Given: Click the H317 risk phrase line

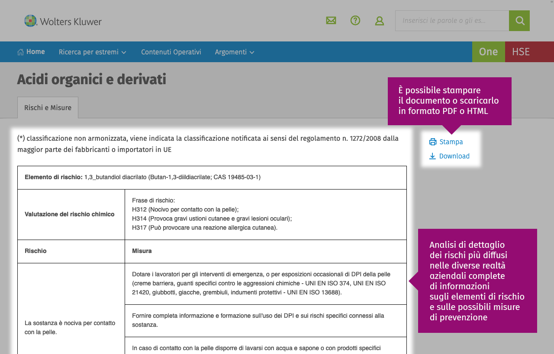Looking at the screenshot, I should (x=205, y=228).
